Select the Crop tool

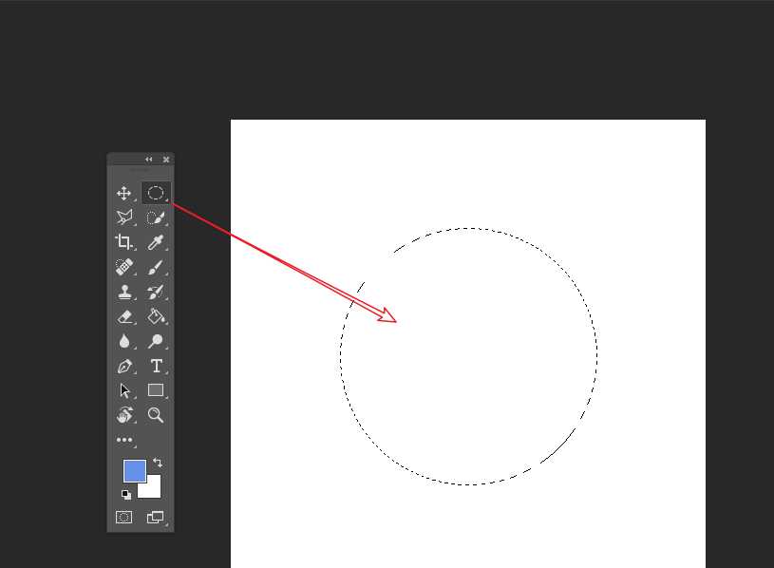click(123, 242)
